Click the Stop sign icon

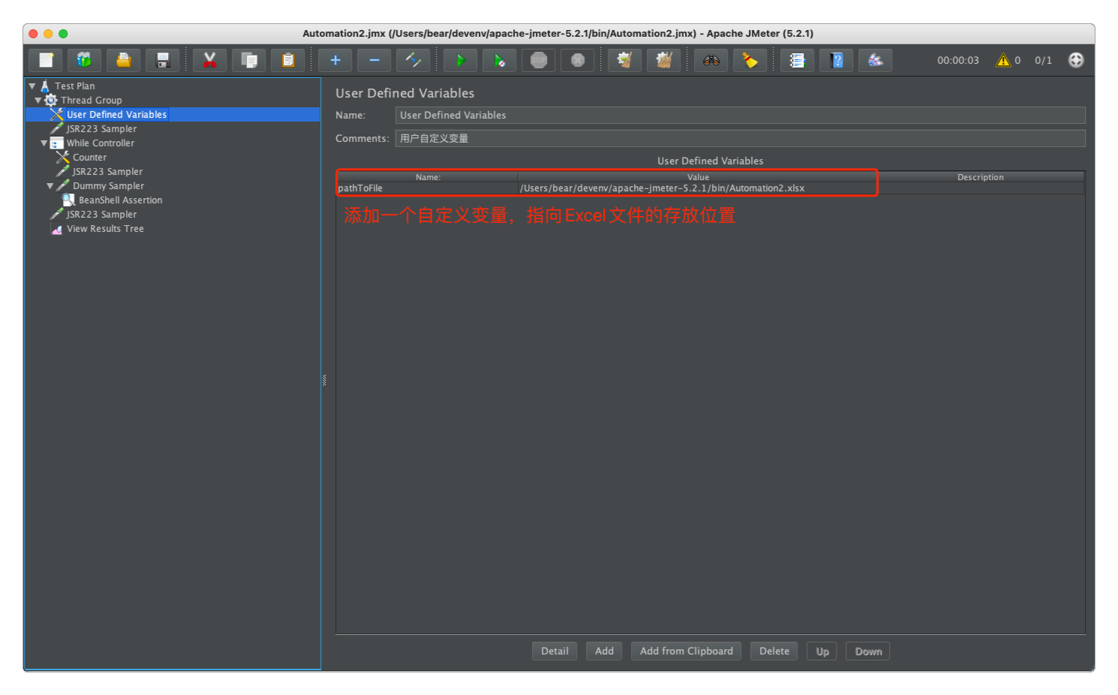[x=539, y=60]
